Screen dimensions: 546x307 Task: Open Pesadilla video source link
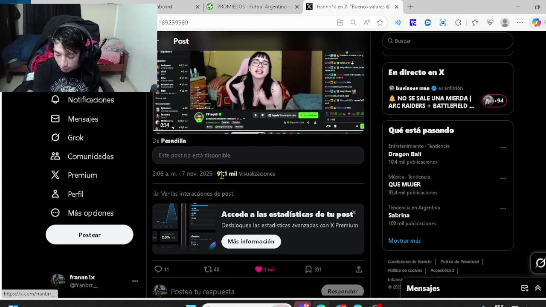(x=173, y=141)
